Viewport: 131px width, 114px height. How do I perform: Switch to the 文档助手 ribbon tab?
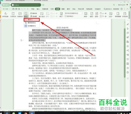tap(98, 9)
